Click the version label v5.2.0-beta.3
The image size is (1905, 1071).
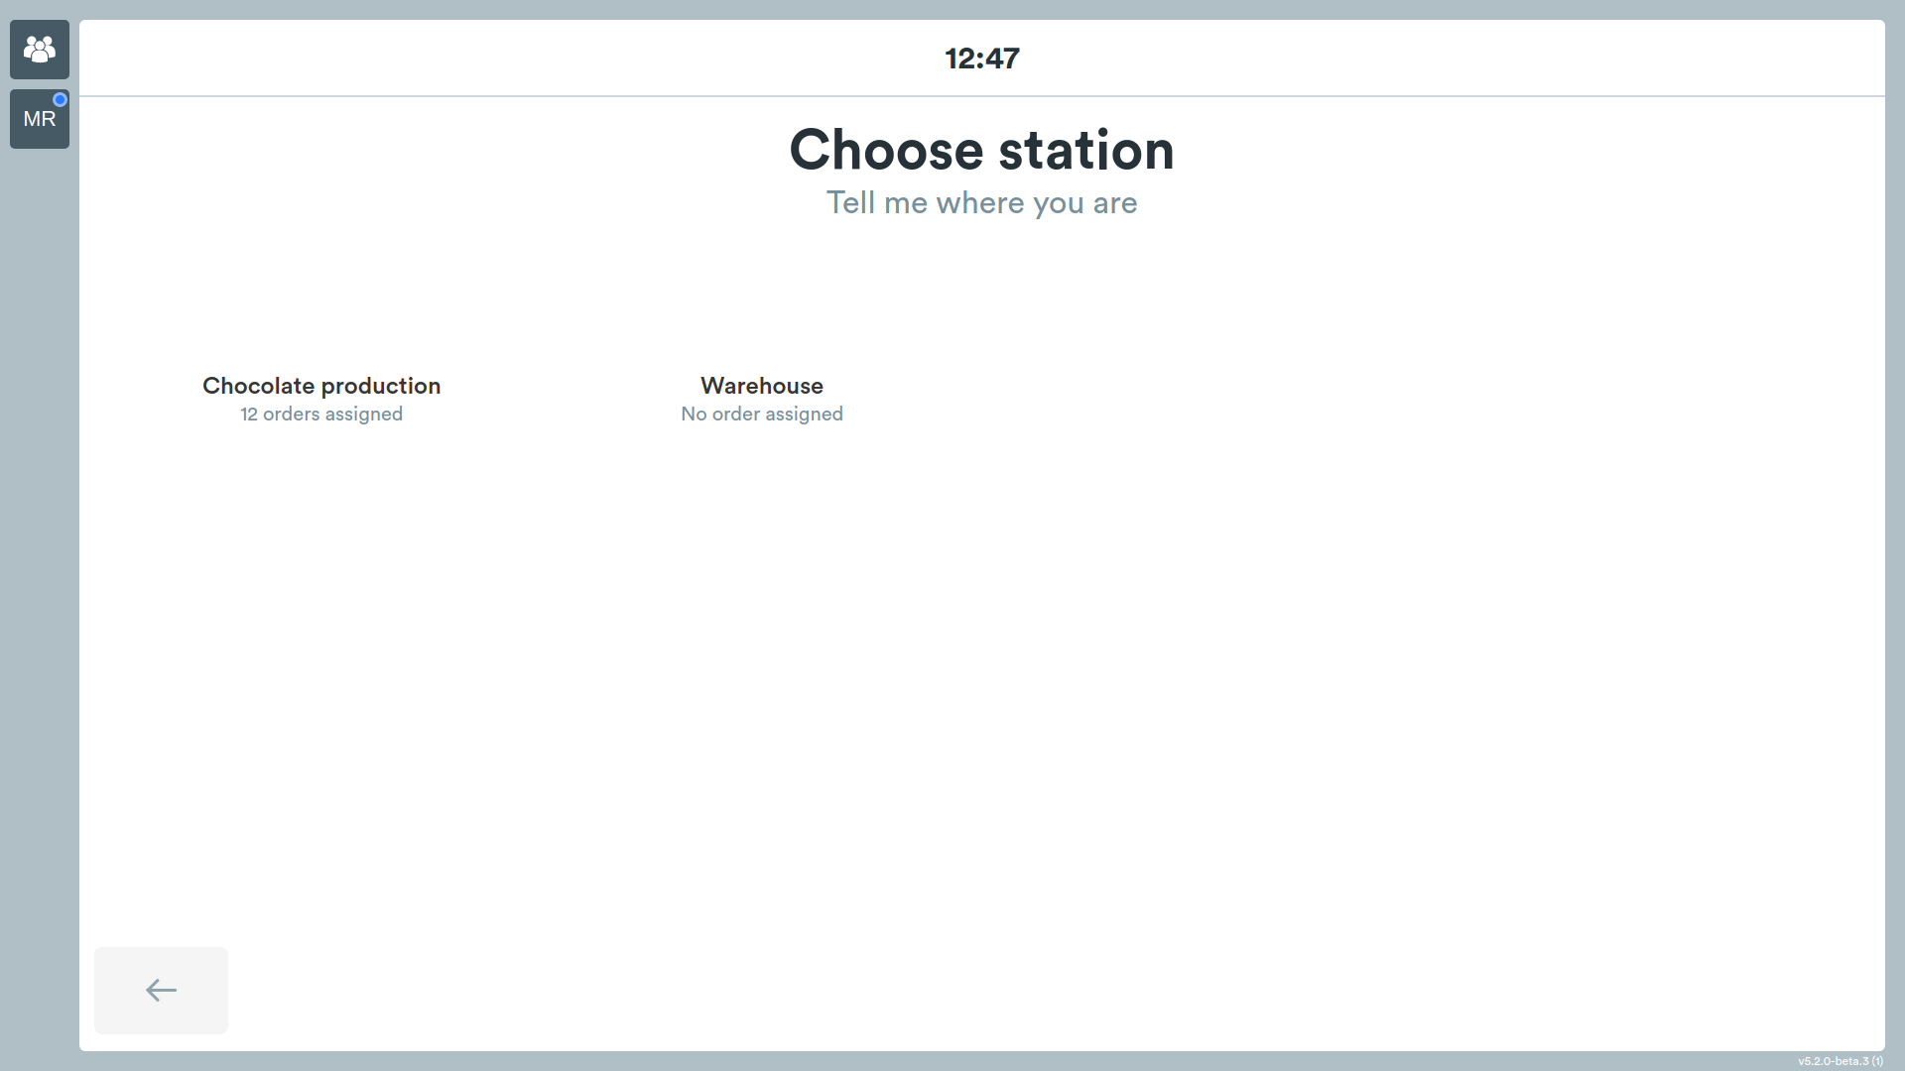coord(1841,1061)
